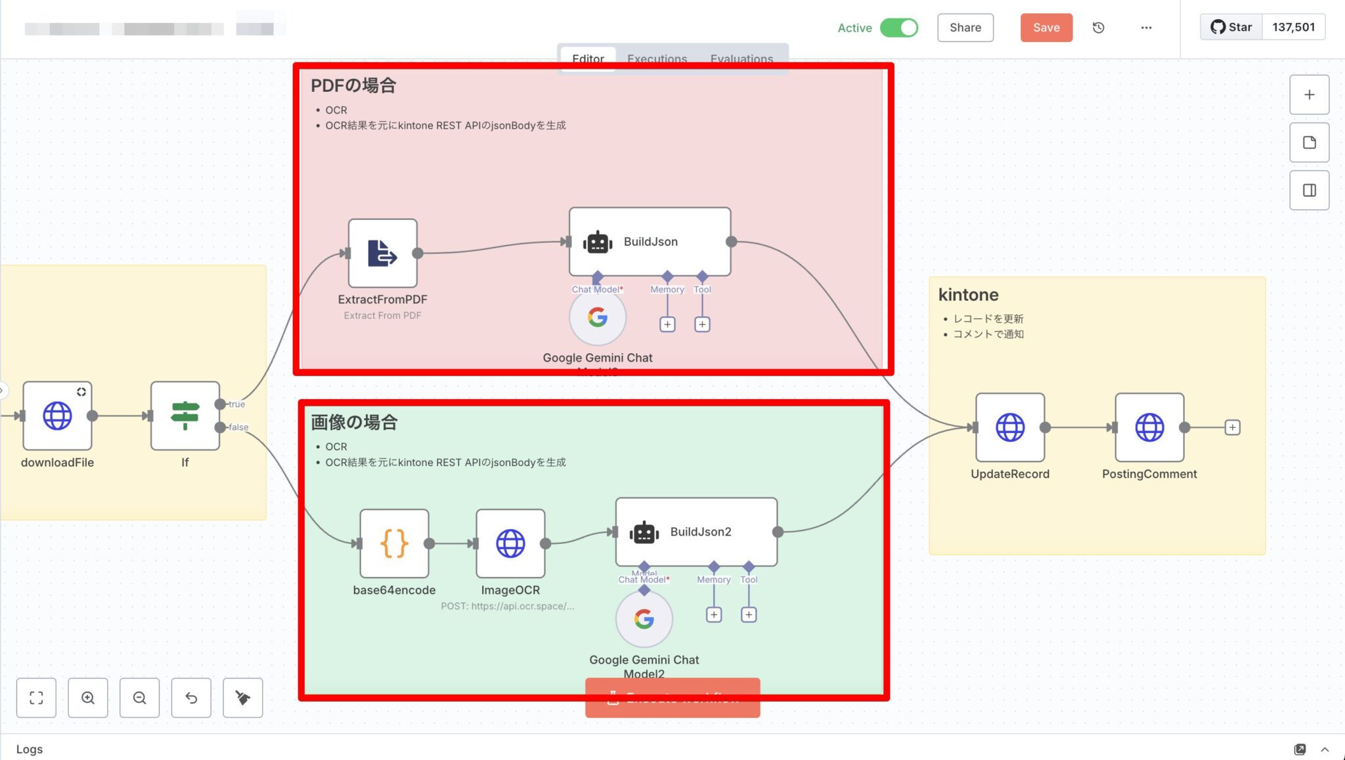The height and width of the screenshot is (760, 1345).
Task: Select the ExtractFromPDF node
Action: coord(382,253)
